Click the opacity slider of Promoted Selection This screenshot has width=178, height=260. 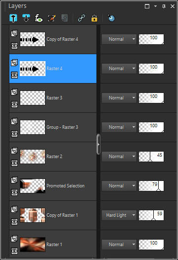tap(151, 186)
